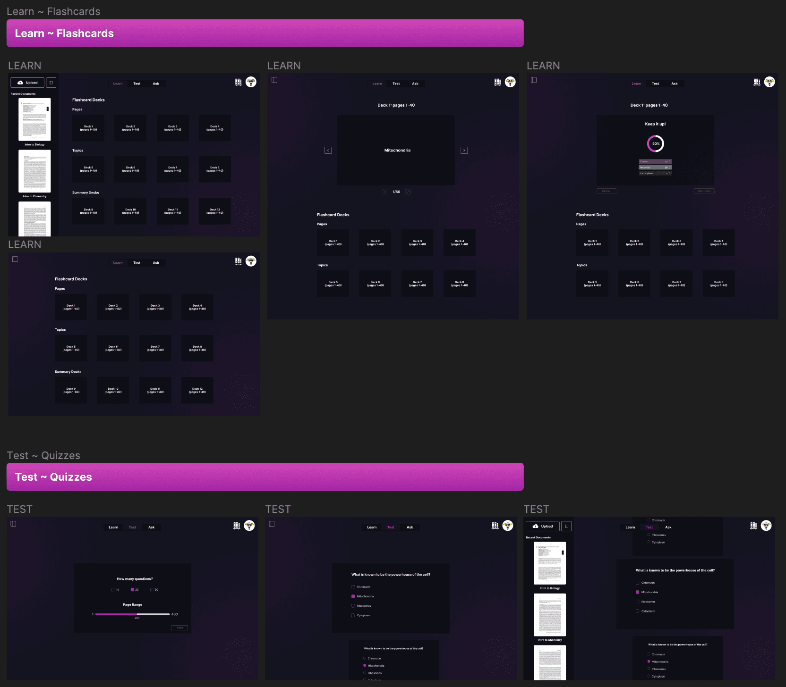
Task: Switch to Test tab in Mitochondria flashcard frame
Action: (396, 84)
